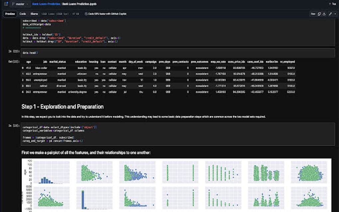The height and width of the screenshot is (212, 339).
Task: Switch to the Blame tab
Action: [x=34, y=14]
